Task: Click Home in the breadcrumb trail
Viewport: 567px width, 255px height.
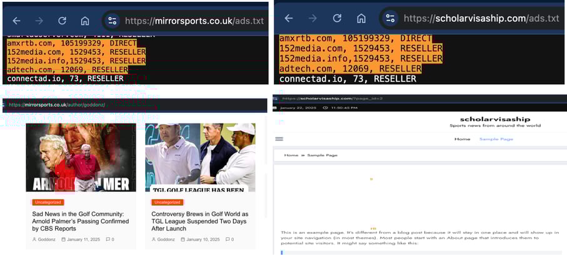Action: pyautogui.click(x=291, y=155)
